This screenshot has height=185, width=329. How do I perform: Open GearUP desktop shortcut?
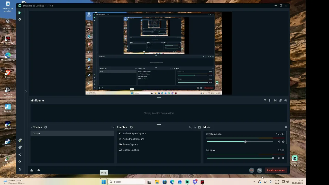8,126
